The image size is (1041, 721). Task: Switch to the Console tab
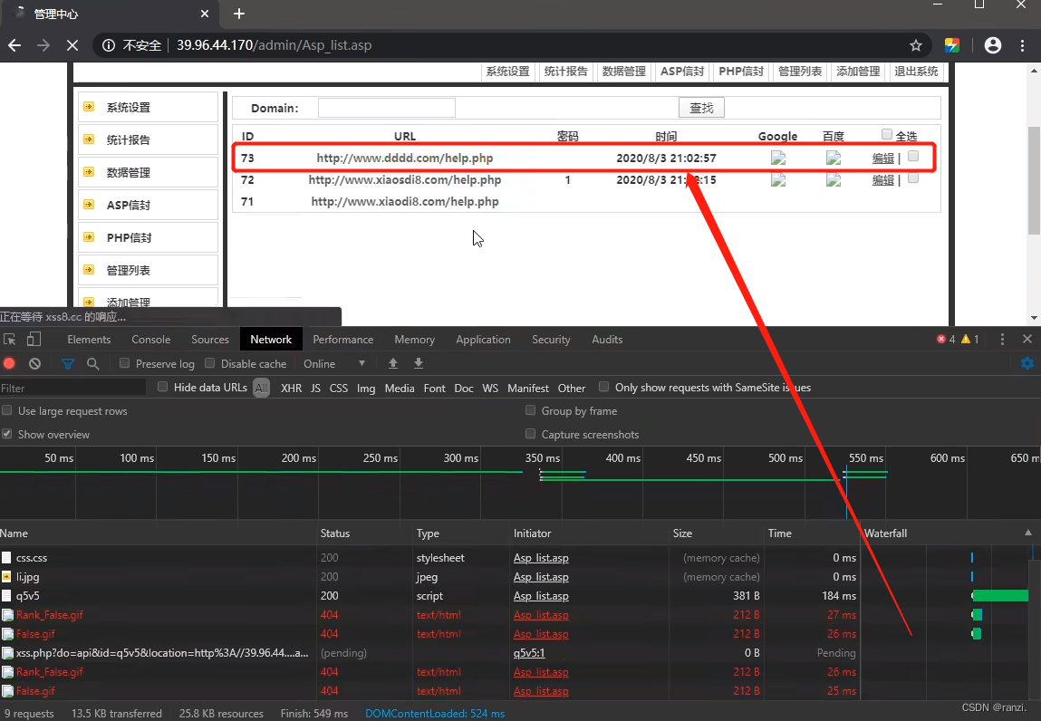(150, 340)
